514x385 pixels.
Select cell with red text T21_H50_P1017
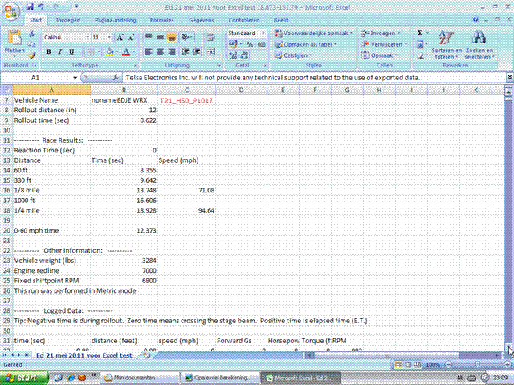[186, 100]
